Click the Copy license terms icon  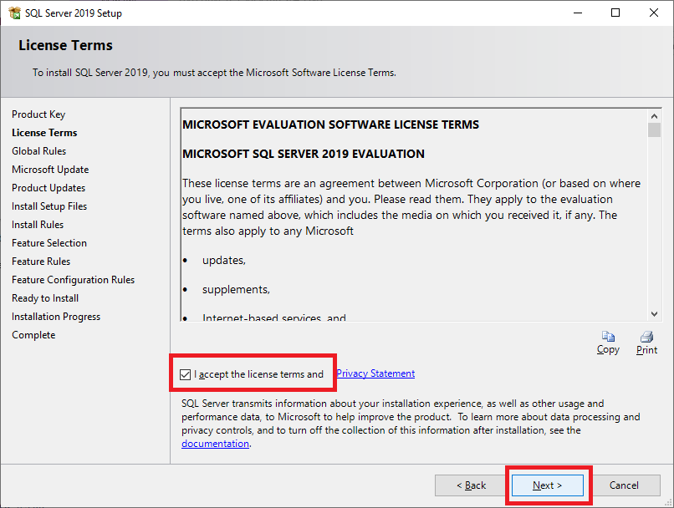pyautogui.click(x=608, y=338)
